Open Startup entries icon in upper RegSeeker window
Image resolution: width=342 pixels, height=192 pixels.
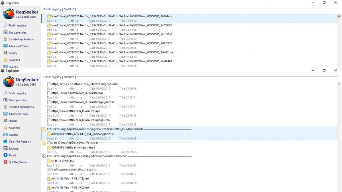5,32
